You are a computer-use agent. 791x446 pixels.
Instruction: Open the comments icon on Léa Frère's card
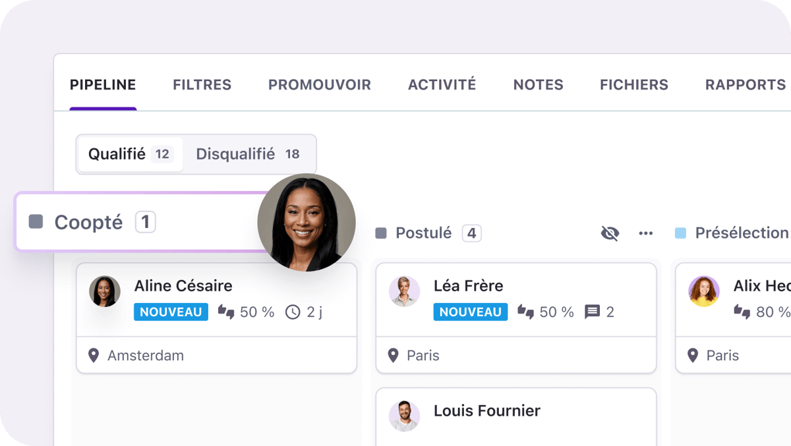593,312
